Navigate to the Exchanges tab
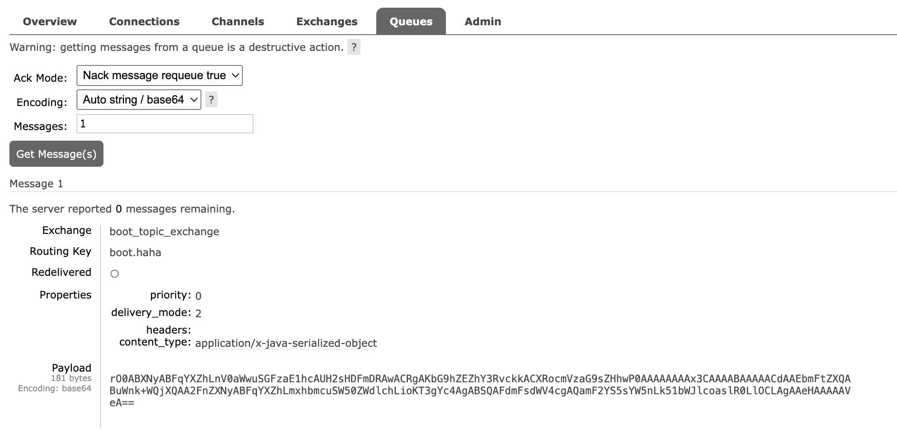The height and width of the screenshot is (437, 897). 327,21
